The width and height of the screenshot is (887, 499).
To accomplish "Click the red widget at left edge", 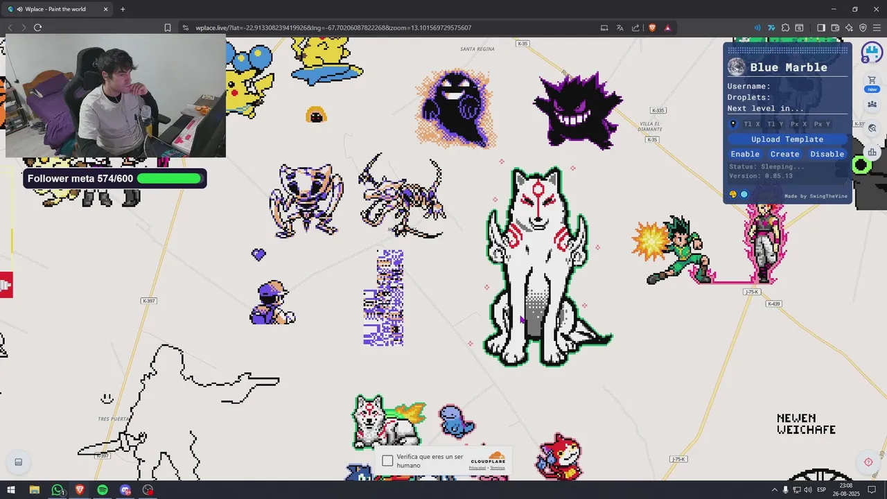I will pyautogui.click(x=6, y=285).
